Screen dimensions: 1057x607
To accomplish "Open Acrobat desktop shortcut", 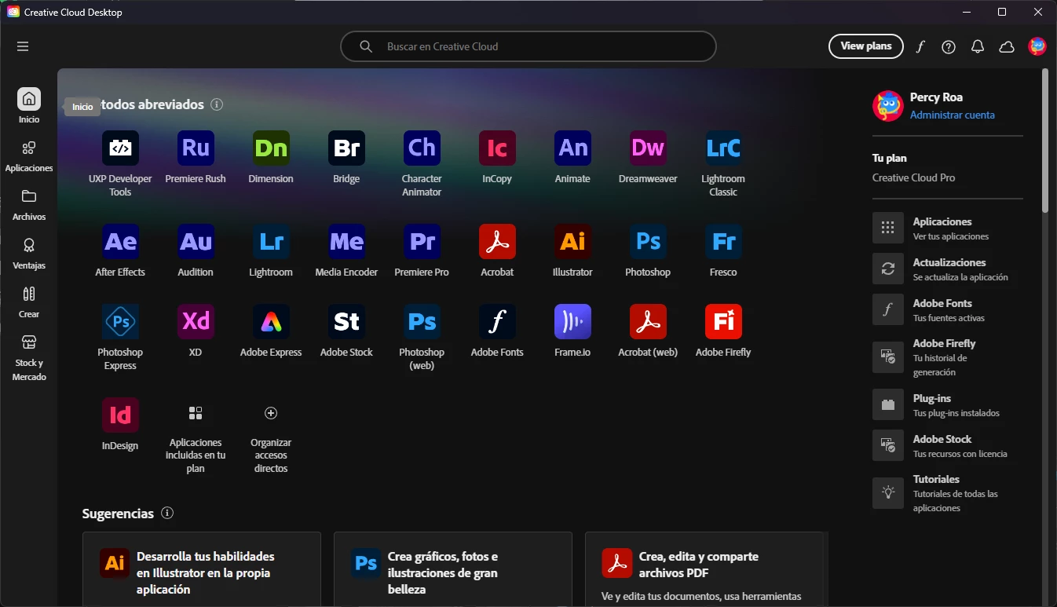I will [x=497, y=242].
